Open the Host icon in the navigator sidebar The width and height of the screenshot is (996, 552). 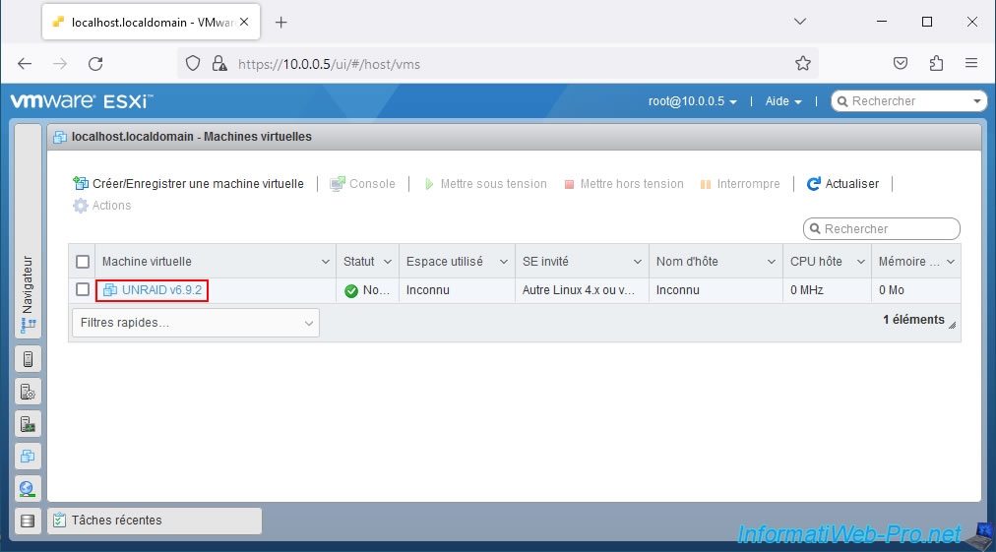click(28, 359)
